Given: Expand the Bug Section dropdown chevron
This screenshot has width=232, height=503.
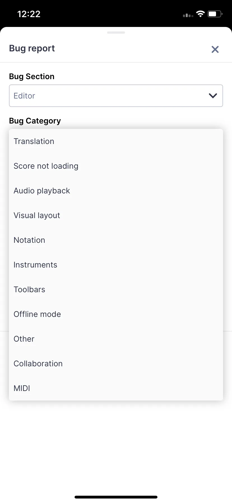Looking at the screenshot, I should click(213, 96).
